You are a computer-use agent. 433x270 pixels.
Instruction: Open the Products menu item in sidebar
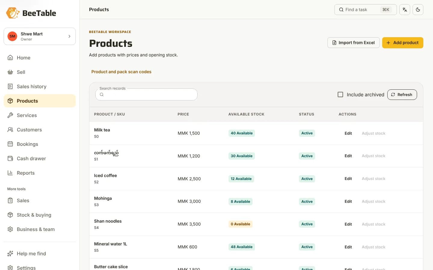40,101
